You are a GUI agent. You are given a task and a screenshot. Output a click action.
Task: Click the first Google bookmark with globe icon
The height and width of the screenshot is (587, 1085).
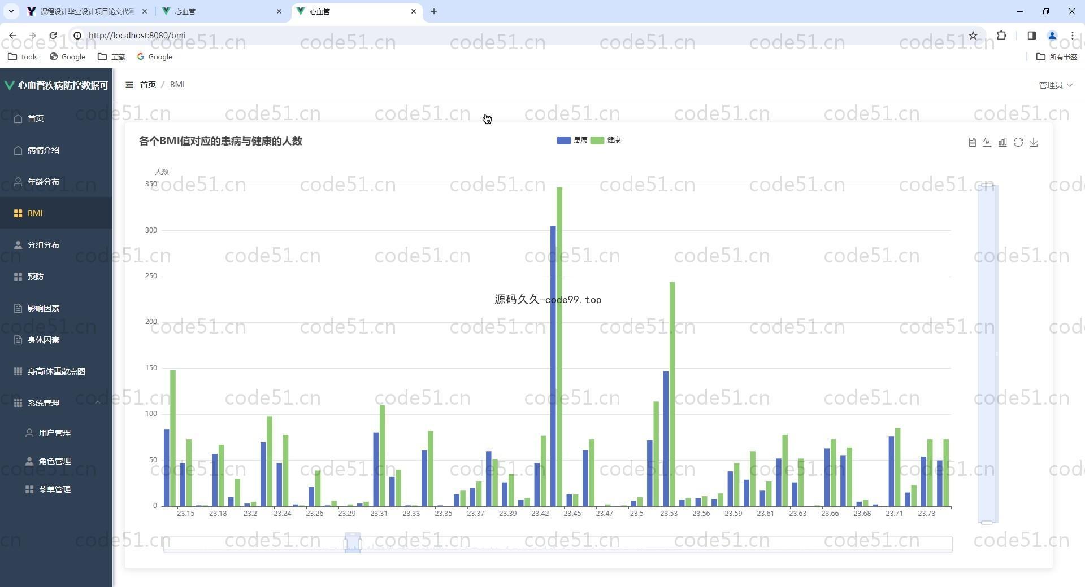pyautogui.click(x=67, y=56)
